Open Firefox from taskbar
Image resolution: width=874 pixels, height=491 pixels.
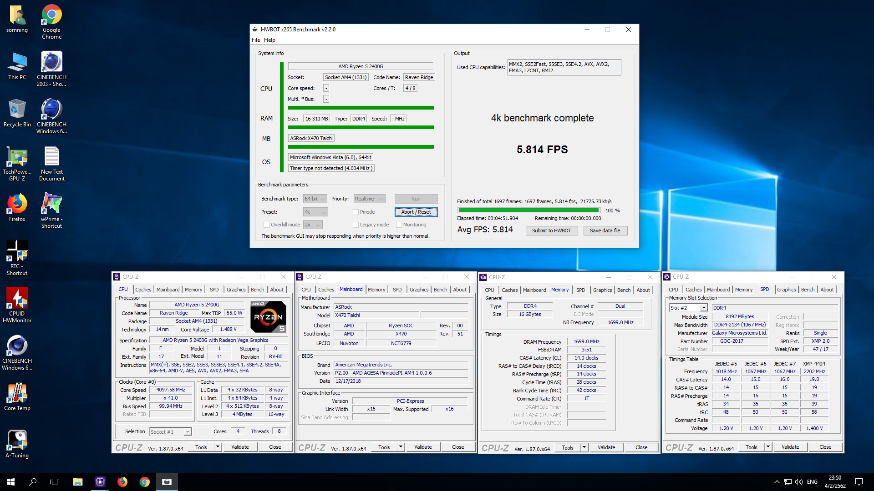coord(122,482)
